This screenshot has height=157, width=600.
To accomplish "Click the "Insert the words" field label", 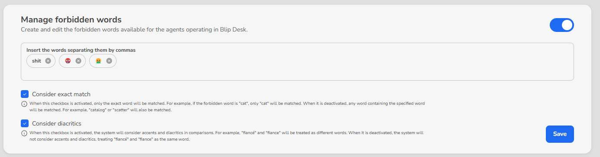I will click(x=81, y=50).
